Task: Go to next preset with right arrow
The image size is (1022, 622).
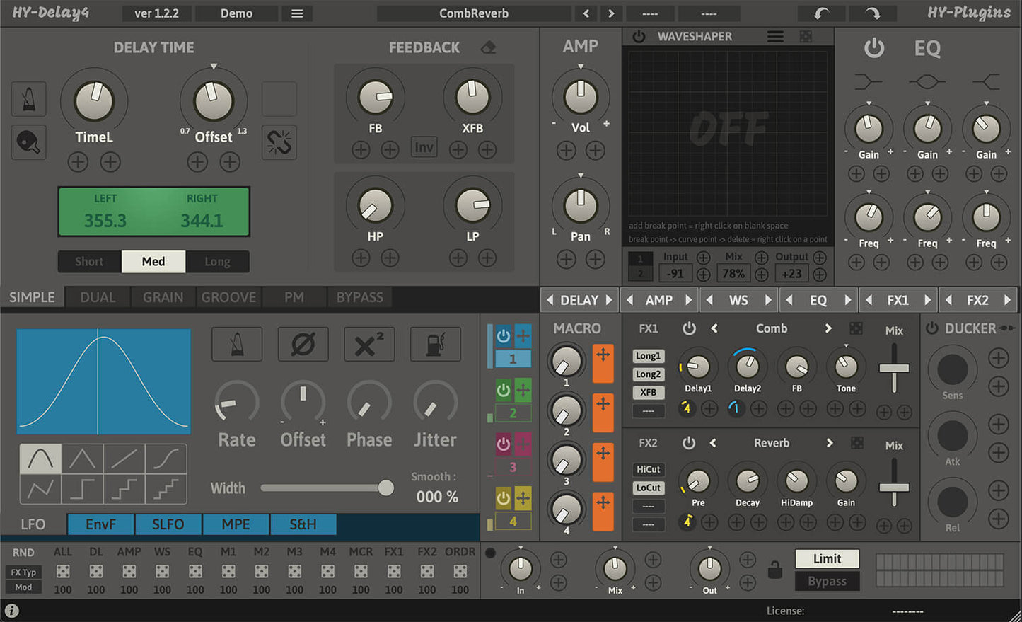Action: tap(612, 13)
